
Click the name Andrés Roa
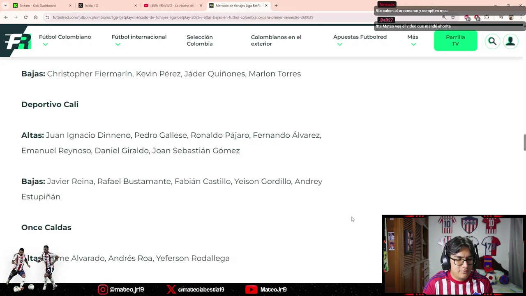(x=130, y=258)
